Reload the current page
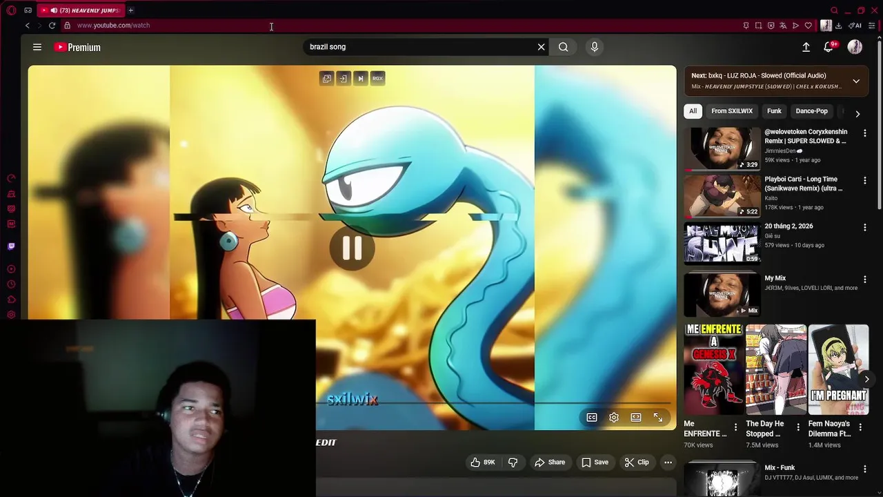The height and width of the screenshot is (497, 883). tap(52, 26)
